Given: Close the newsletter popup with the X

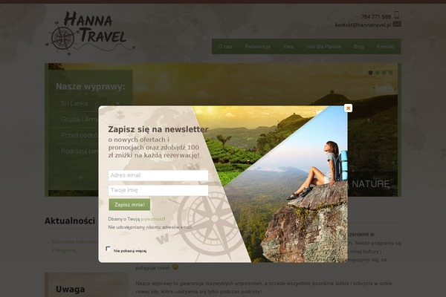Looking at the screenshot, I should [348, 108].
